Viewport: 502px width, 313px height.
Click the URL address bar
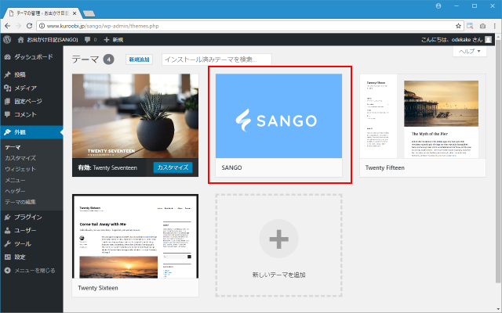point(249,26)
